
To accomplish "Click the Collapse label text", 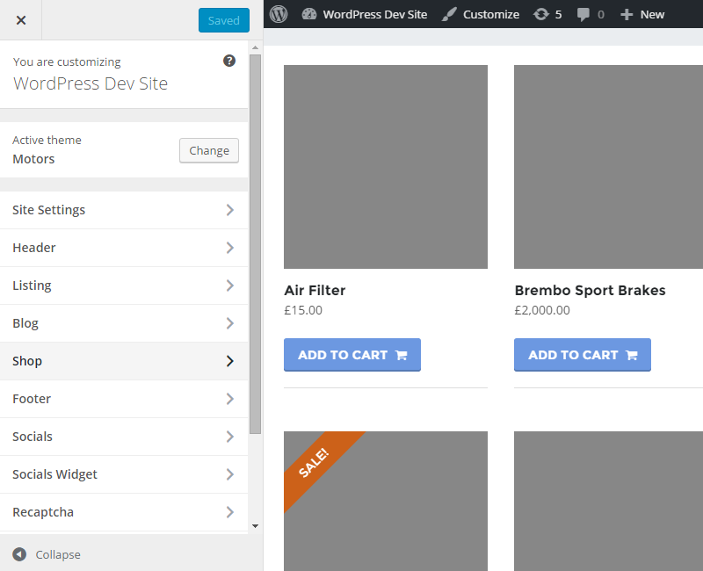I will (x=58, y=554).
